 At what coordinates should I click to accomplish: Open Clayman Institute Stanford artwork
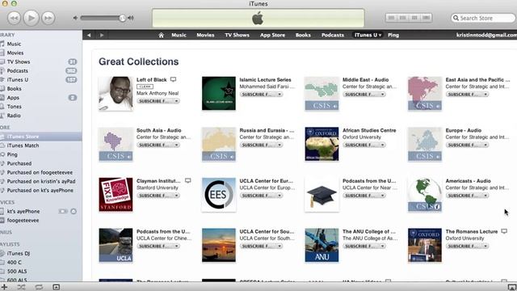point(116,195)
